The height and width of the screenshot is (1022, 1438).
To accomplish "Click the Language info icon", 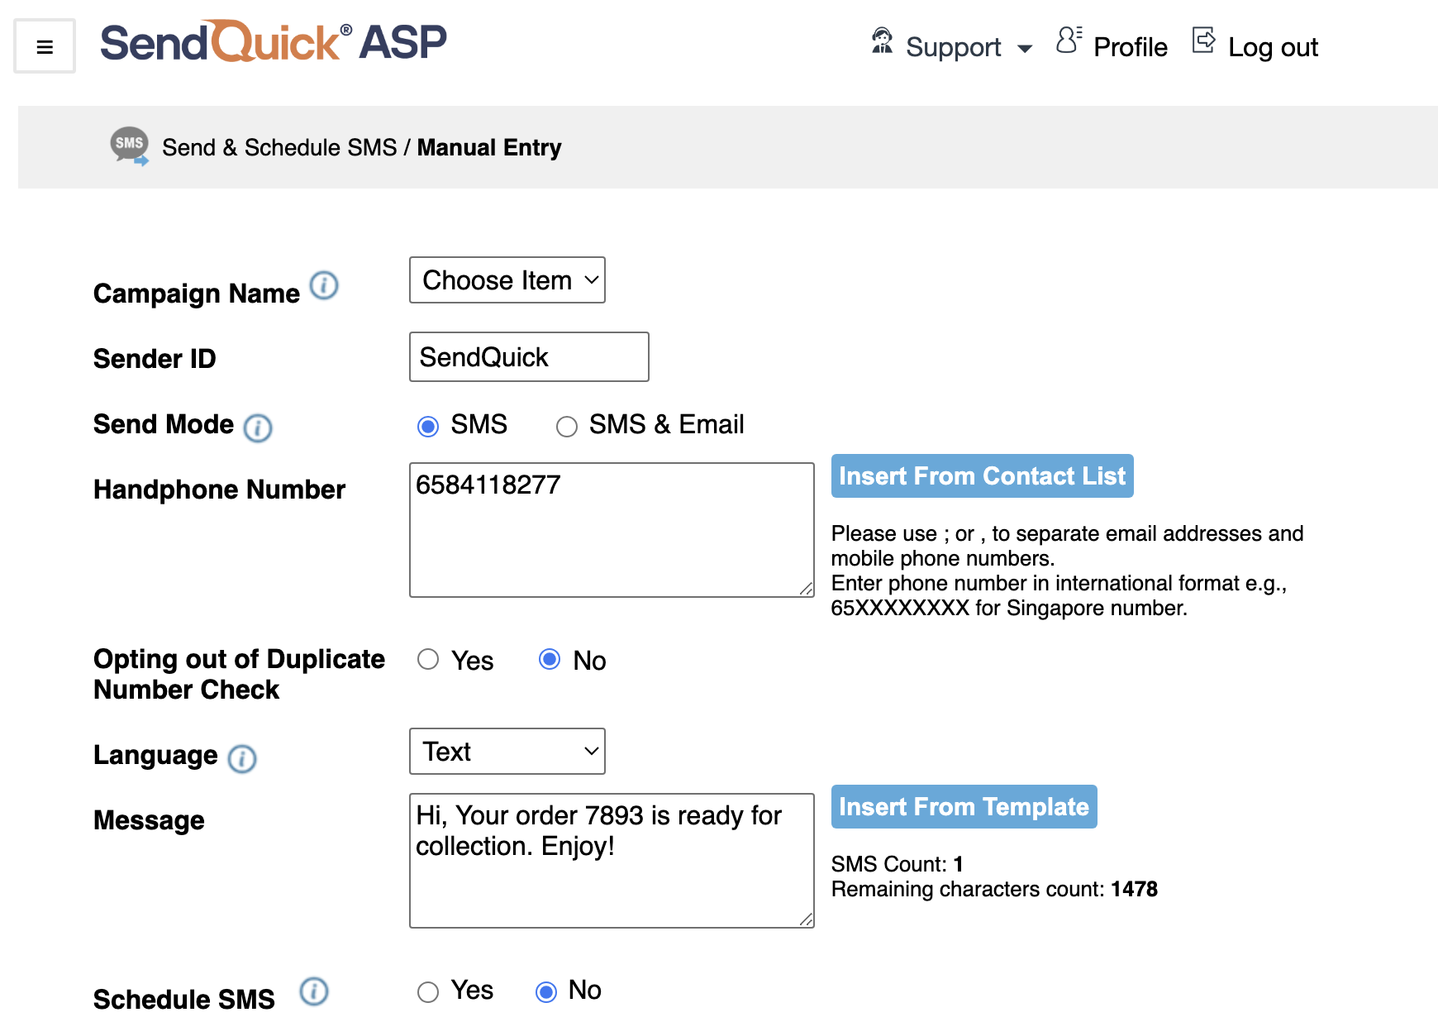I will [242, 758].
